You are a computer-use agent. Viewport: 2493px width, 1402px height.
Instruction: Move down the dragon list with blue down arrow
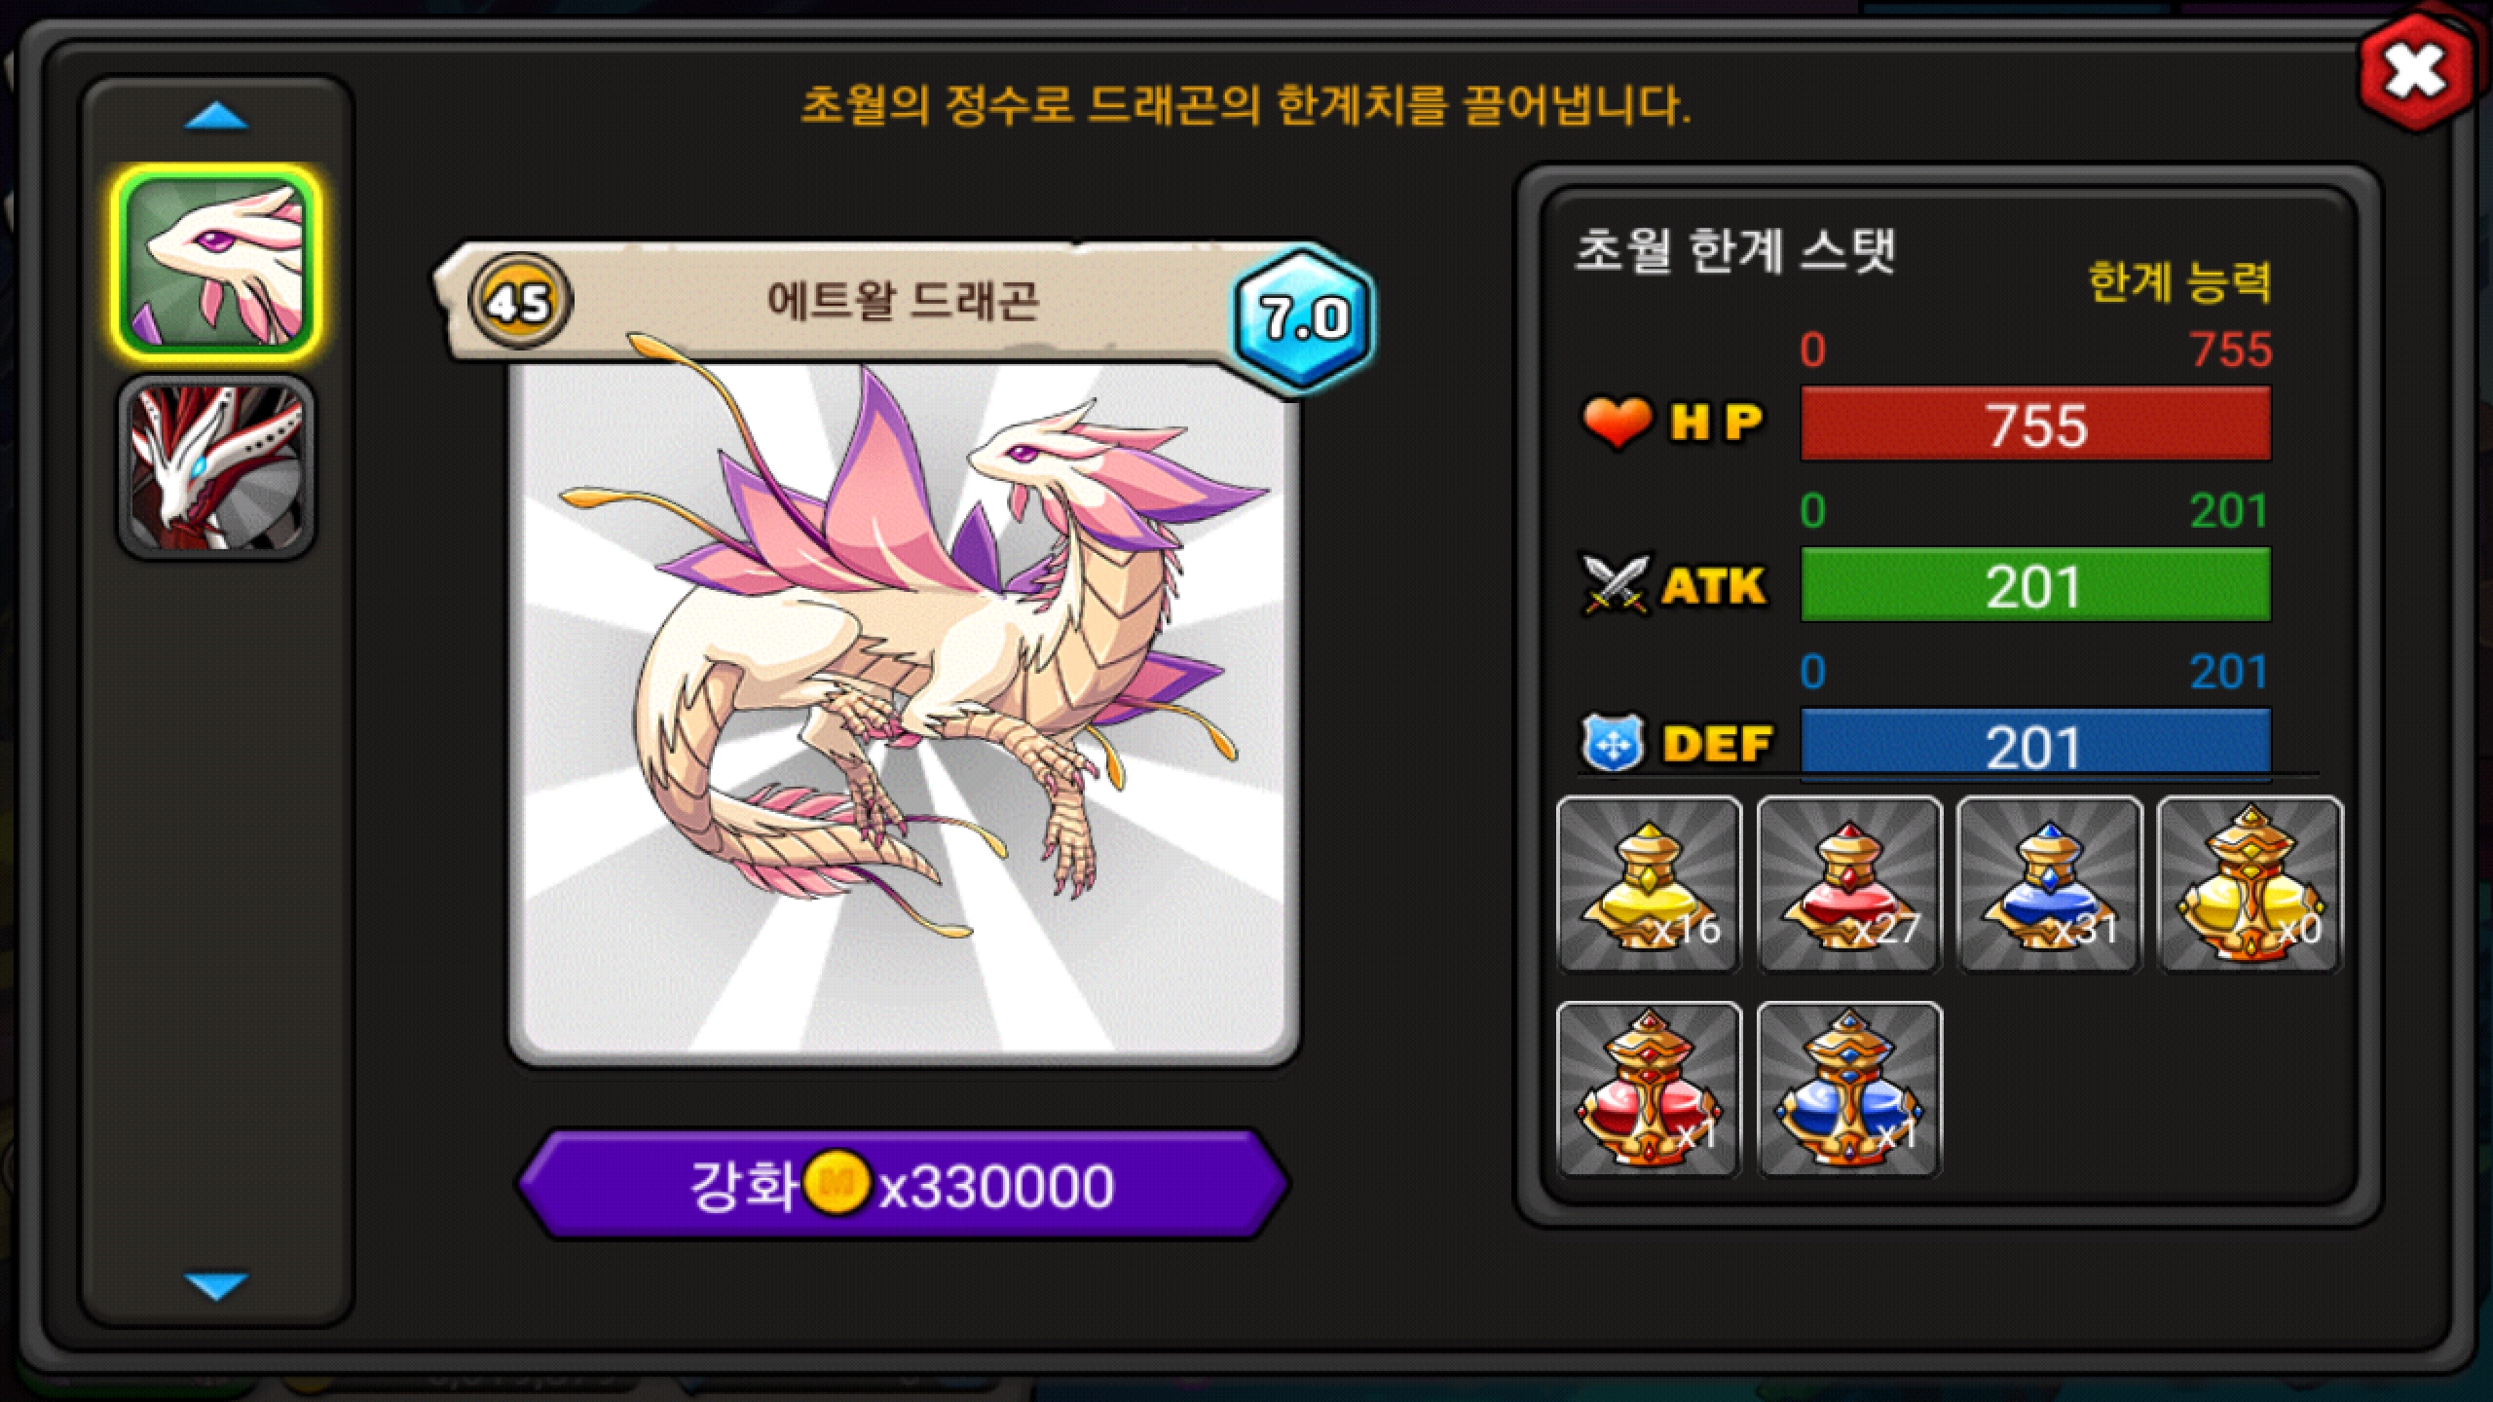(x=216, y=1286)
